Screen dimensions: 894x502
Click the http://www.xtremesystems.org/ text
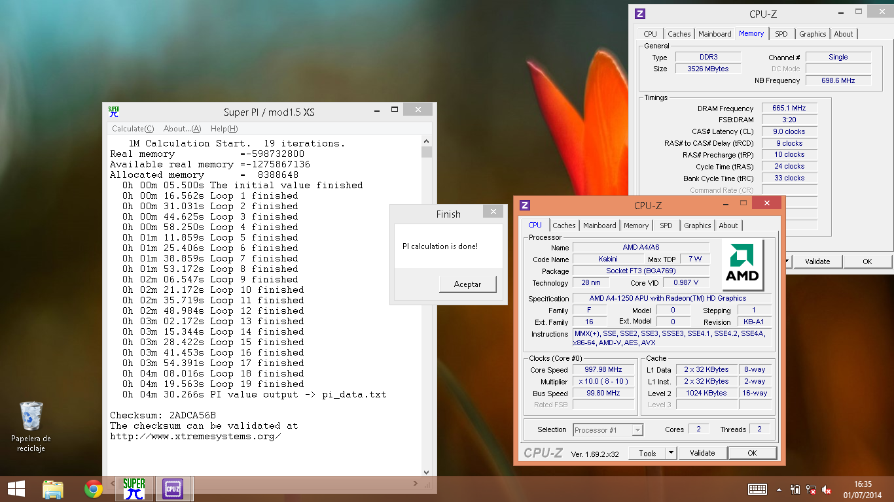pyautogui.click(x=196, y=436)
